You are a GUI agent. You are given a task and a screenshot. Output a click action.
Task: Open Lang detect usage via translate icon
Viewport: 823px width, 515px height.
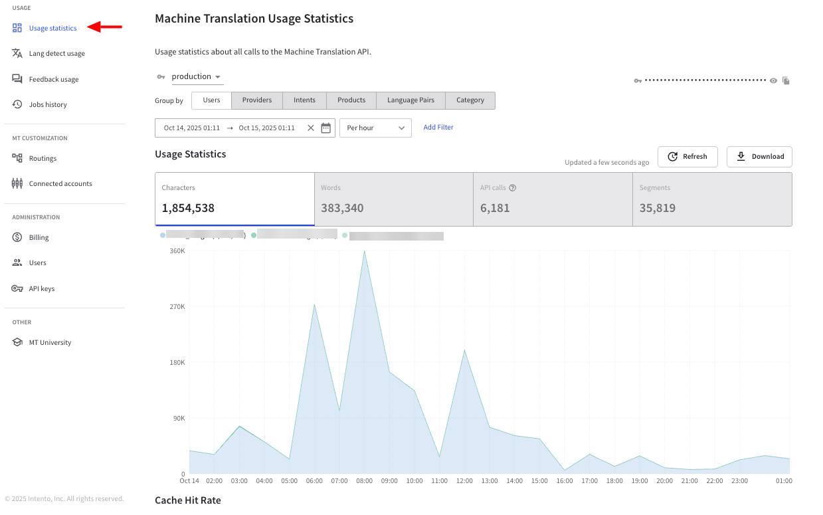click(17, 53)
